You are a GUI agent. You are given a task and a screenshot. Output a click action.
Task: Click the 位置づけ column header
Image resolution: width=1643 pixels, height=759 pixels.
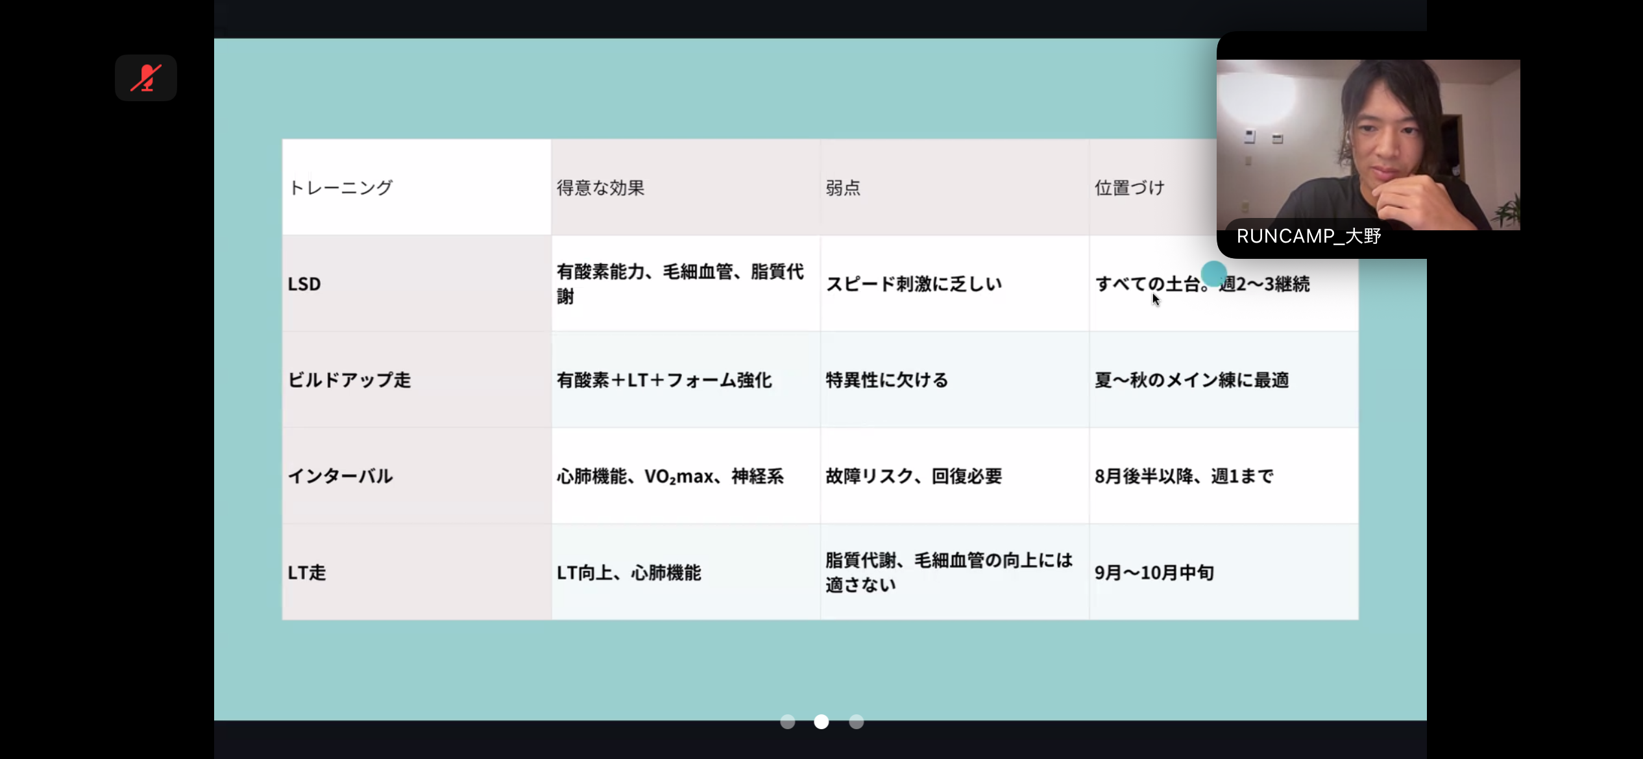point(1130,188)
